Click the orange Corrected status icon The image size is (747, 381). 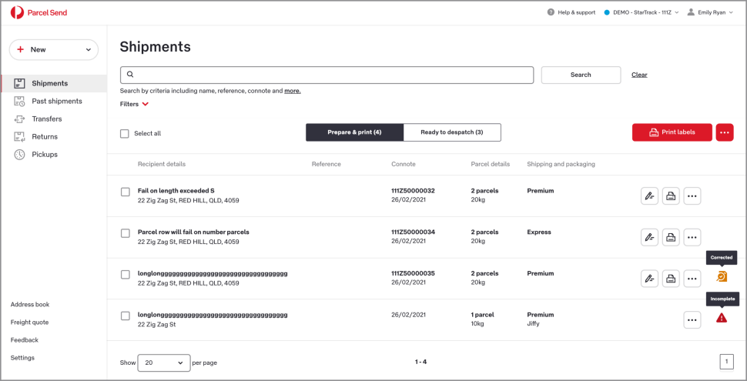pyautogui.click(x=722, y=276)
